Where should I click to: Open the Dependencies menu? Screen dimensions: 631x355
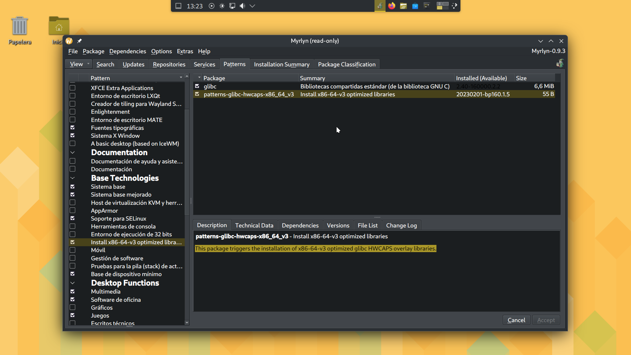tap(128, 51)
